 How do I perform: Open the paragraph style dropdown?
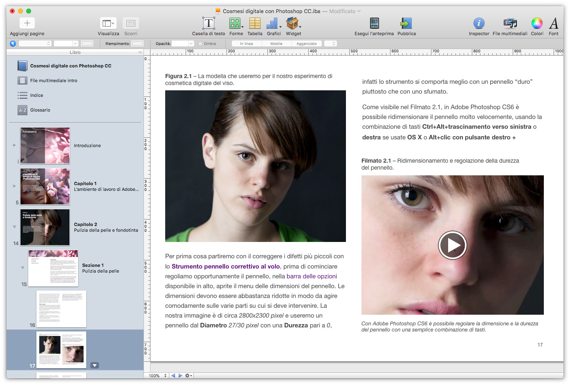point(35,43)
